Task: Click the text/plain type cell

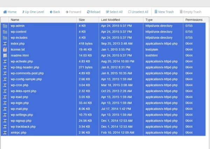Action: (x=152, y=49)
